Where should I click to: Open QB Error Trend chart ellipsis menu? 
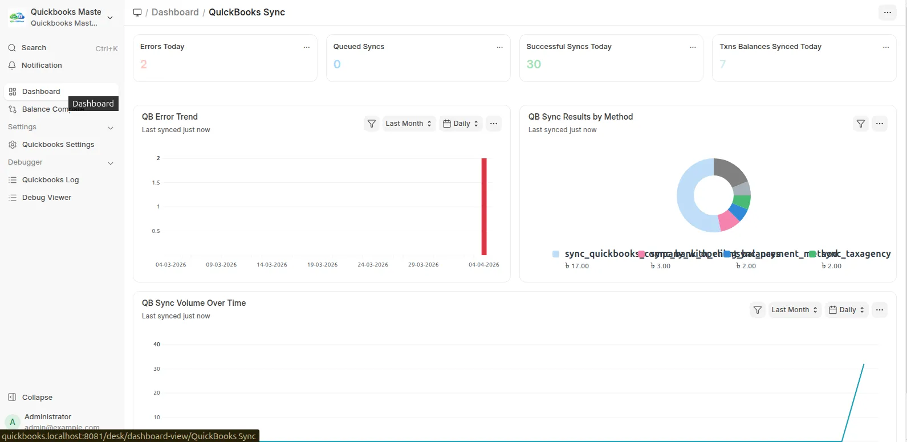494,124
